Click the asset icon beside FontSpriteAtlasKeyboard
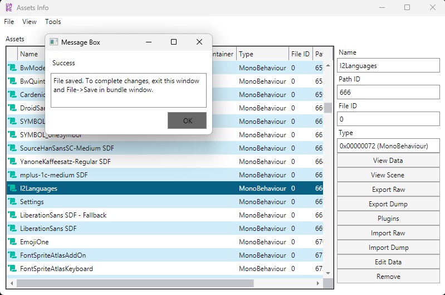The height and width of the screenshot is (295, 445). tap(12, 268)
